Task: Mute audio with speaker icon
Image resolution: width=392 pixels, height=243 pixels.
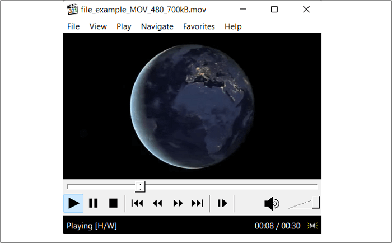Action: pyautogui.click(x=272, y=203)
